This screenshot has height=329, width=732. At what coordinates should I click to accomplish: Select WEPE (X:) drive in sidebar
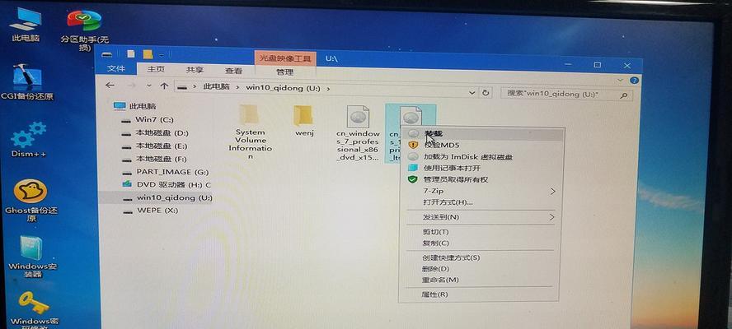[150, 211]
